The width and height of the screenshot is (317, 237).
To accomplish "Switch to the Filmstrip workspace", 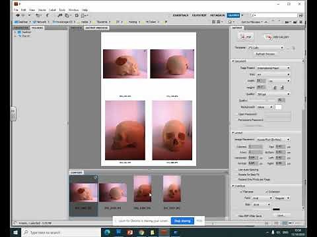I will tap(199, 15).
